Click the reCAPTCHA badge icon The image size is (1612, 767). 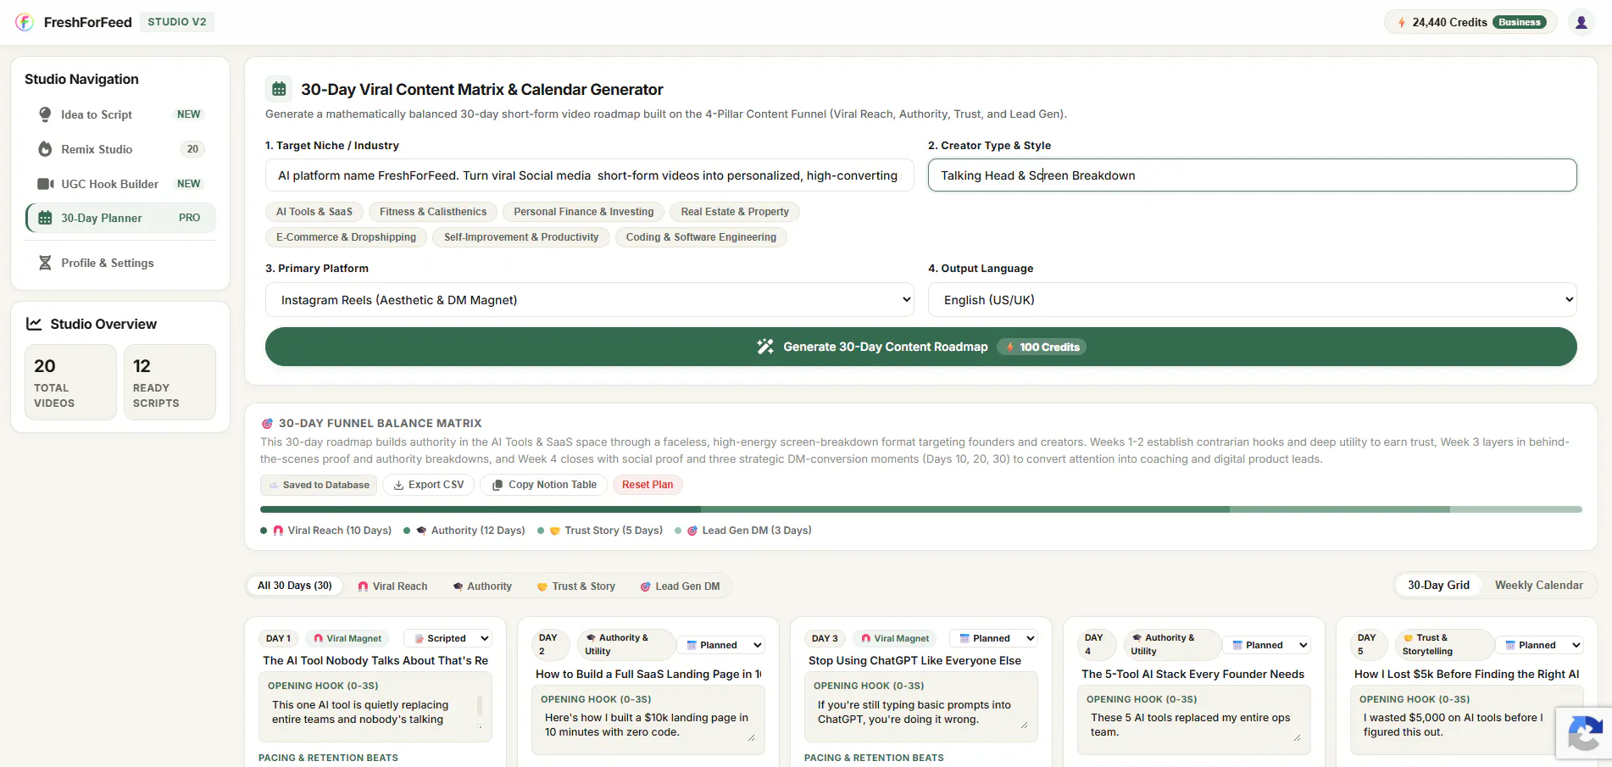pos(1585,734)
